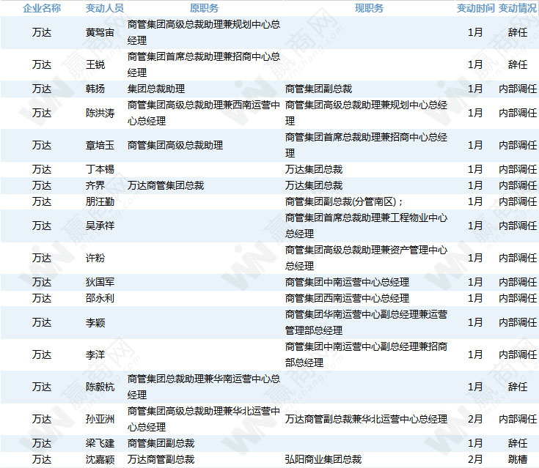
Task: Click the 变动人员 column header
Action: (104, 8)
